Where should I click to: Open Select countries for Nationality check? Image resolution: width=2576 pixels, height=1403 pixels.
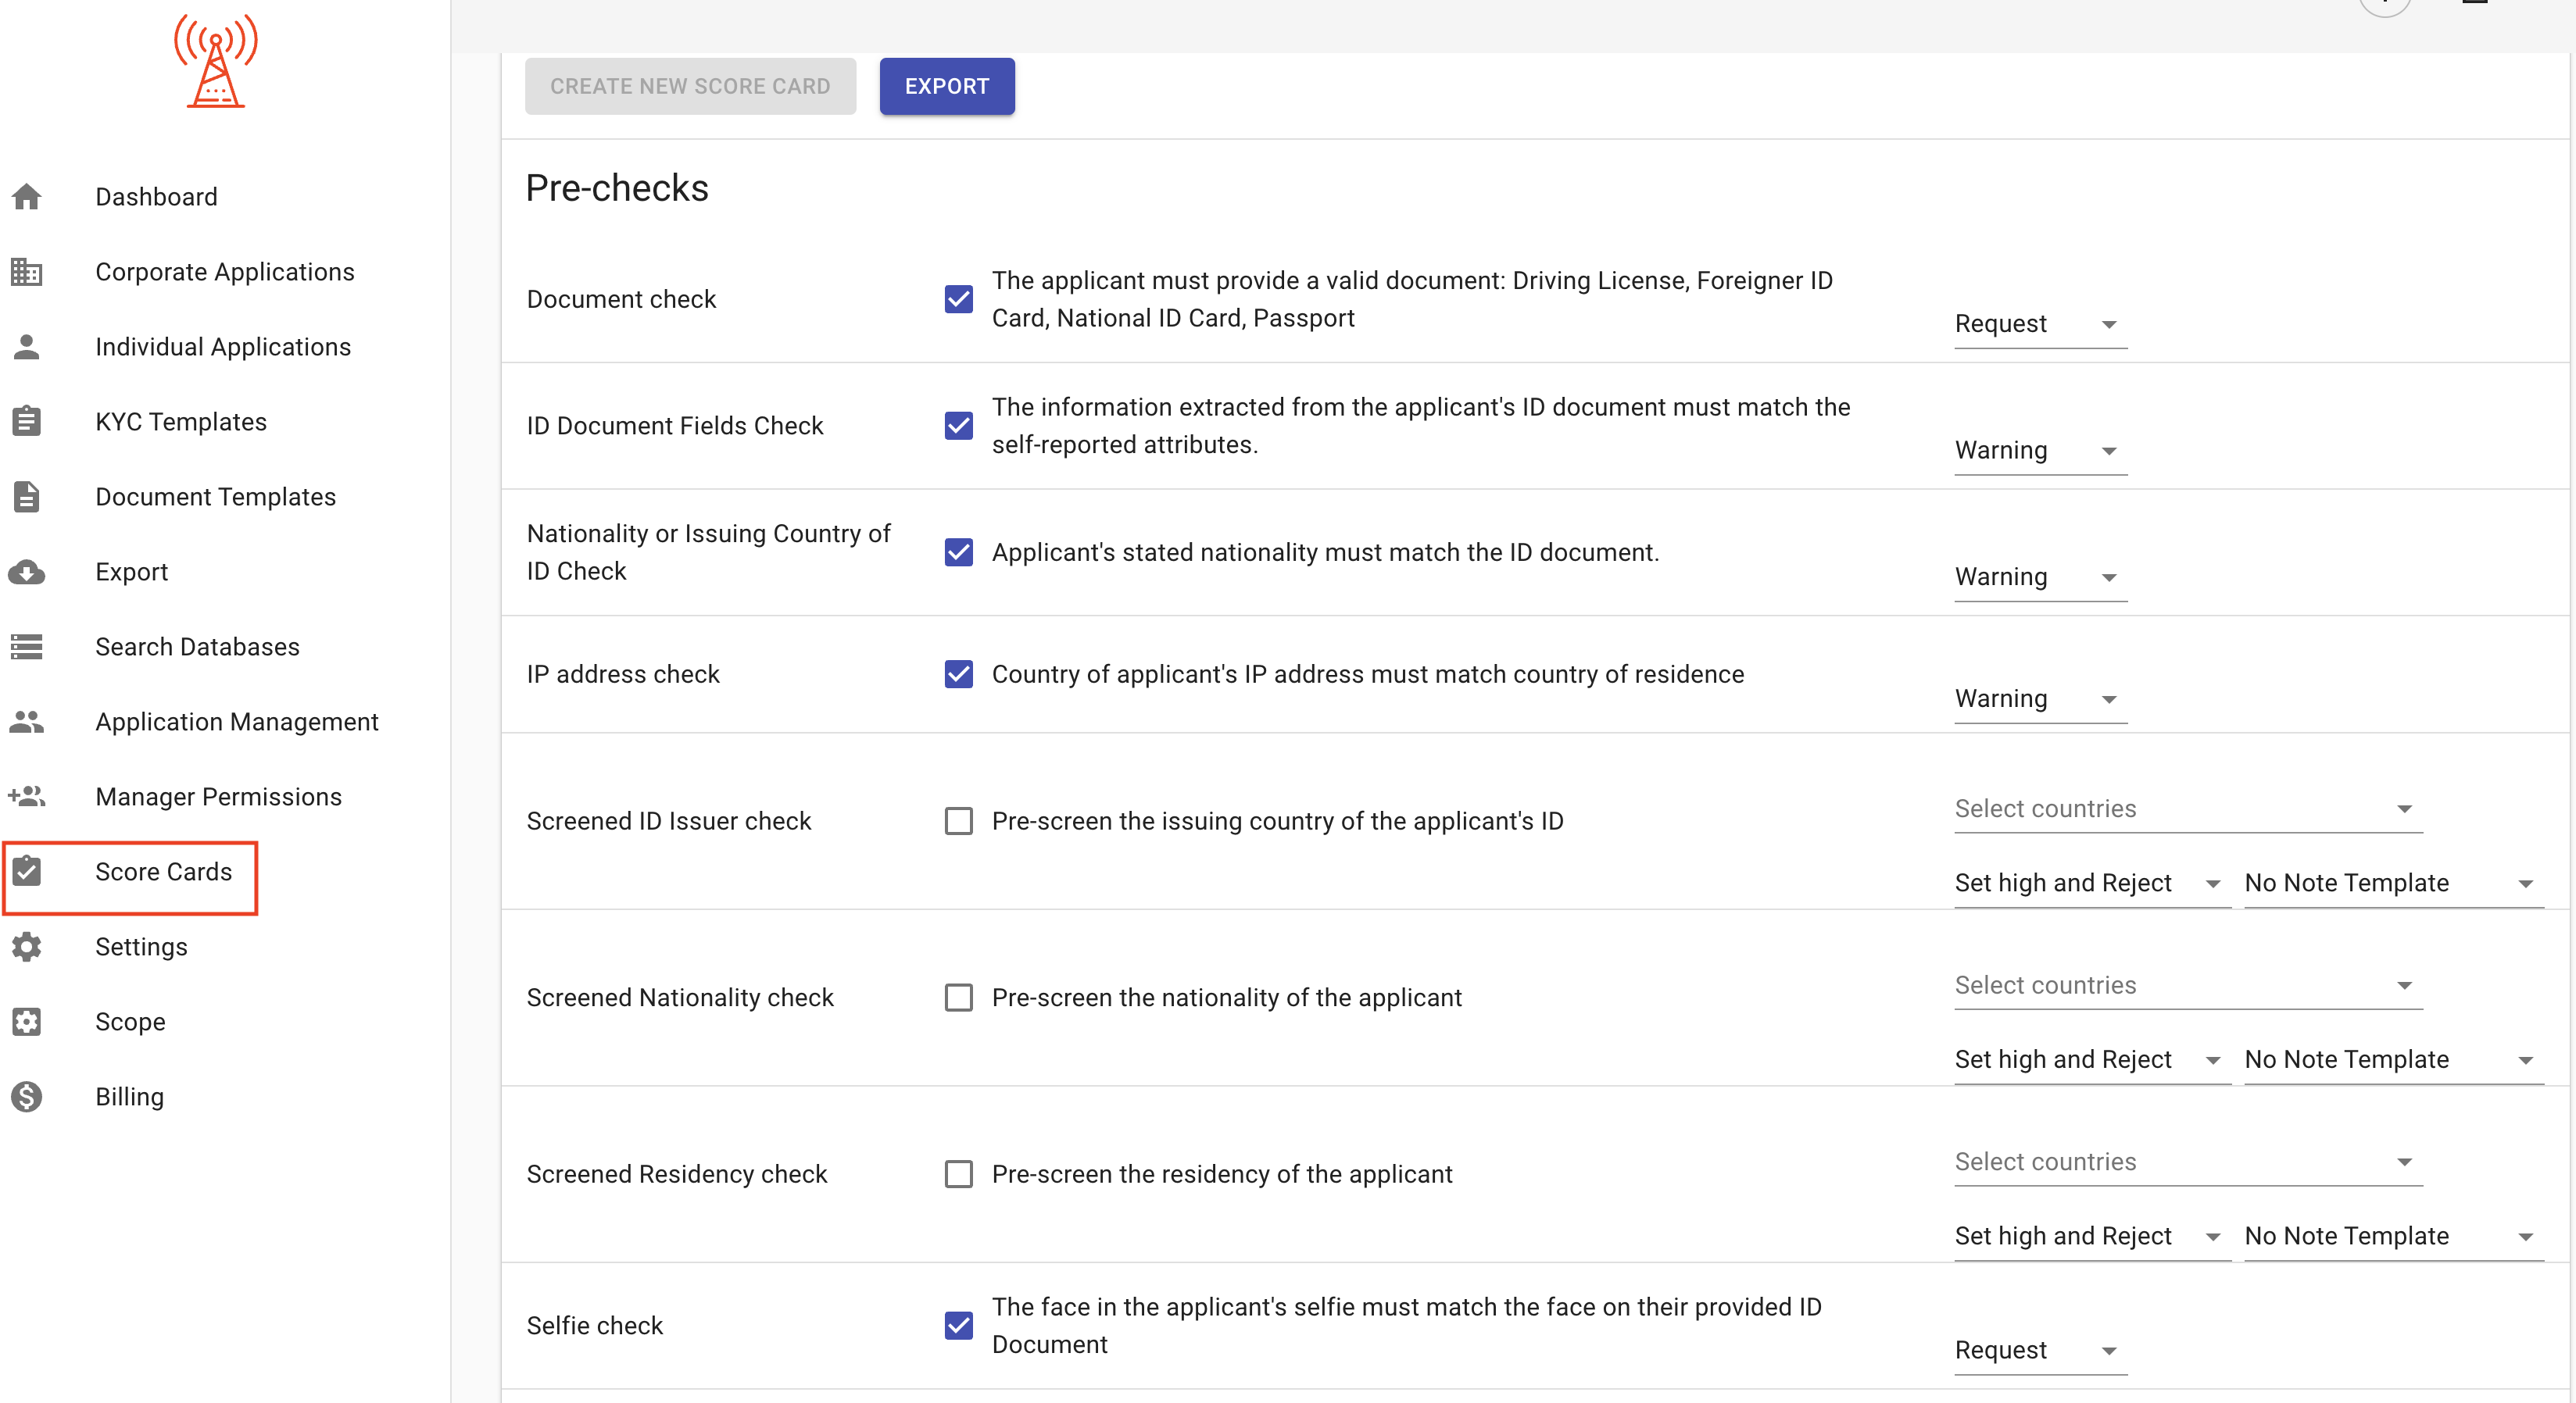(2188, 985)
